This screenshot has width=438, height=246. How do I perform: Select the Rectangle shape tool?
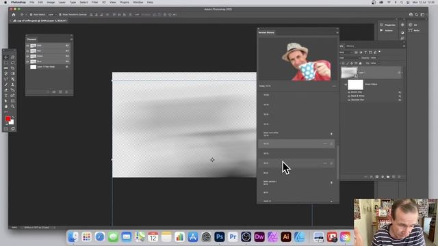[12, 101]
